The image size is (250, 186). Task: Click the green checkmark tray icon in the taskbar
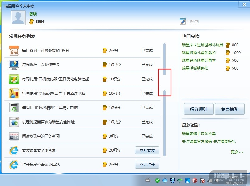click(157, 180)
